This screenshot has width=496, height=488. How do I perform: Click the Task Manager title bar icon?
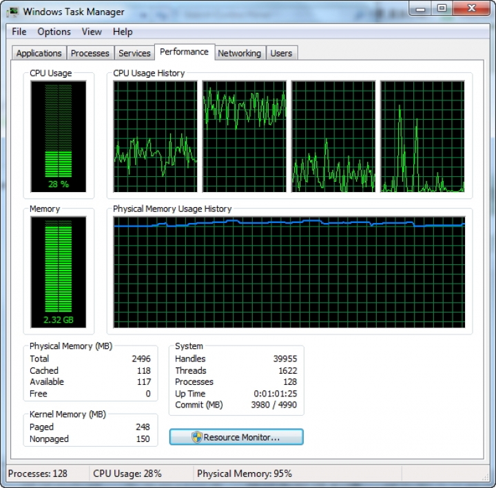13,12
